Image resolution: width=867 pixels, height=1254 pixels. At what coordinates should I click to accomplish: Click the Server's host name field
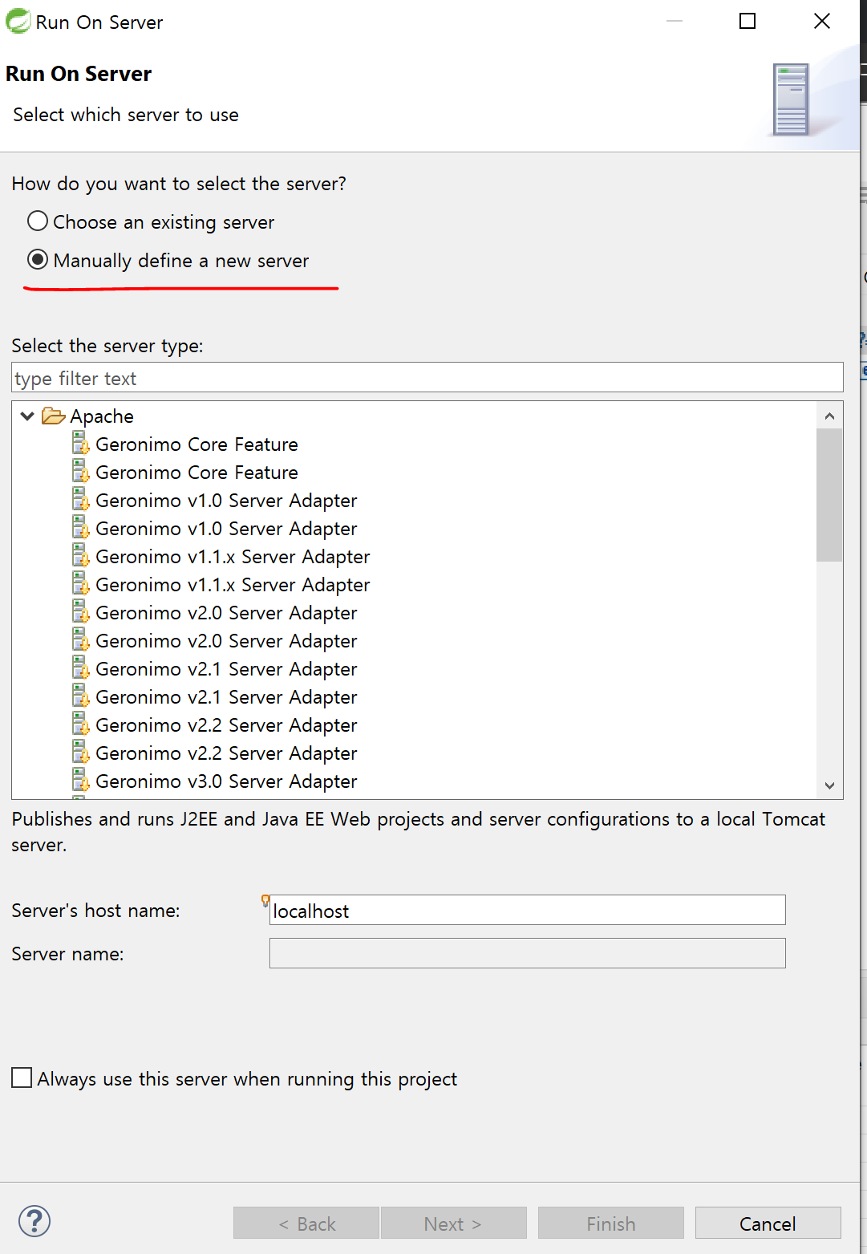click(x=527, y=910)
